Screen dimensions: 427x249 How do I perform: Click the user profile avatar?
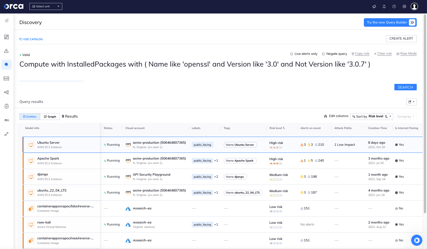click(x=414, y=6)
